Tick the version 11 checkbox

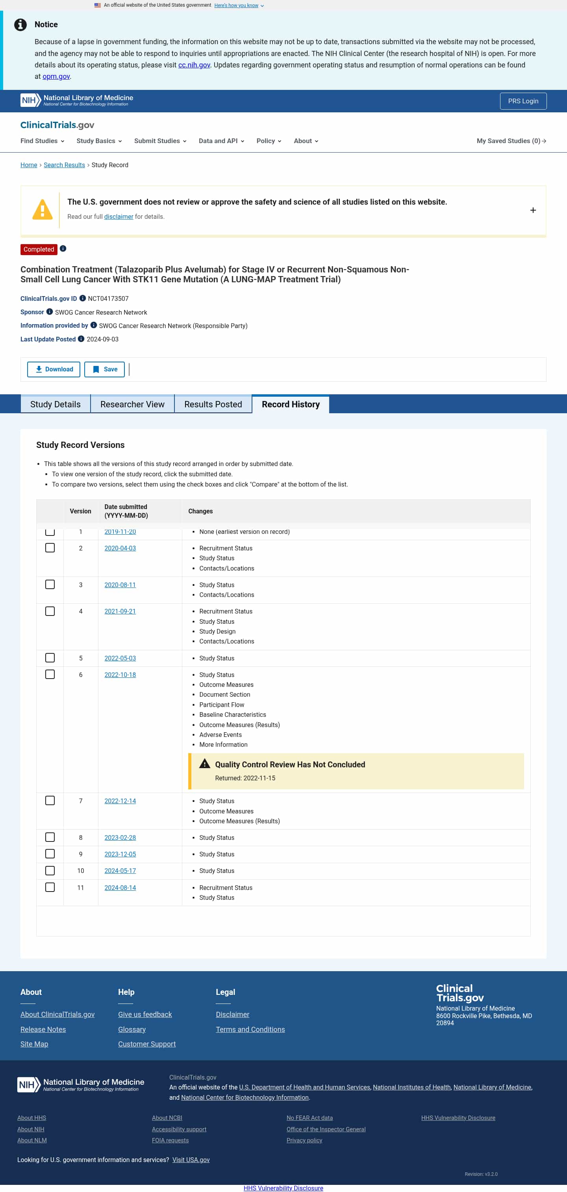click(50, 887)
